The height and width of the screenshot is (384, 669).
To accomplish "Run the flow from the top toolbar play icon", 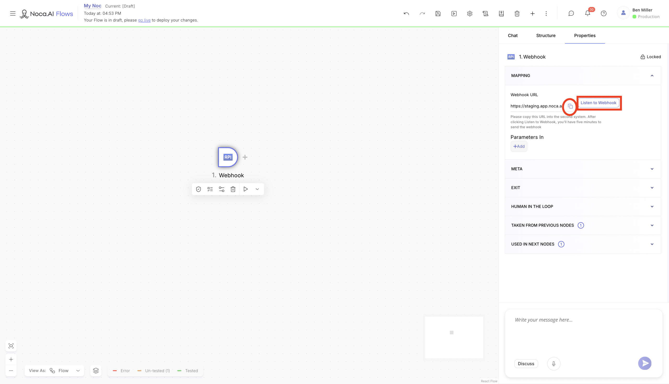I will (x=454, y=13).
